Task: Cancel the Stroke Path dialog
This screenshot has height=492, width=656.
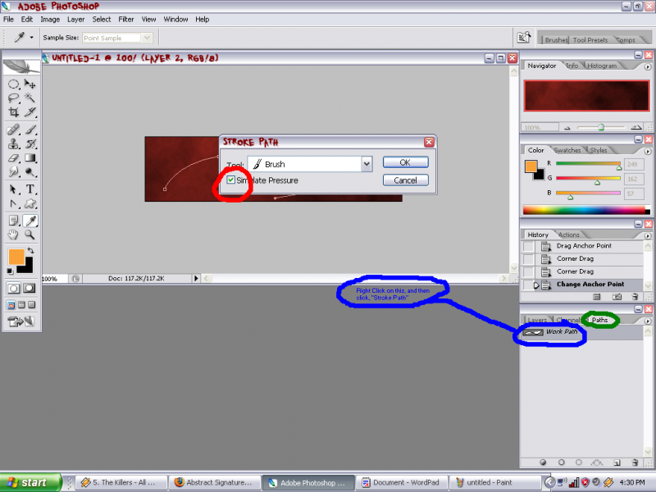Action: click(x=405, y=180)
